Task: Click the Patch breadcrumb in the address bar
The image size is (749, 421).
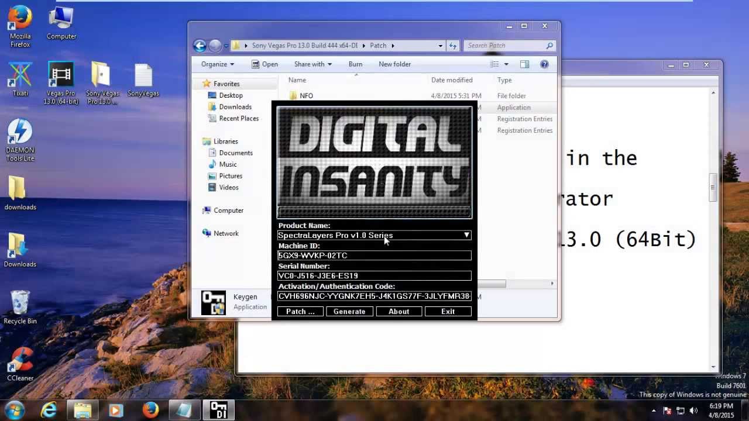Action: (x=378, y=46)
